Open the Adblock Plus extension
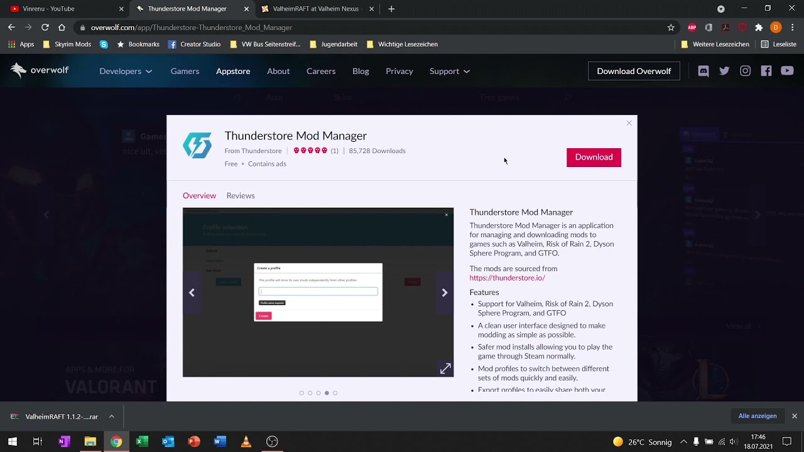Viewport: 804px width, 452px height. click(692, 28)
